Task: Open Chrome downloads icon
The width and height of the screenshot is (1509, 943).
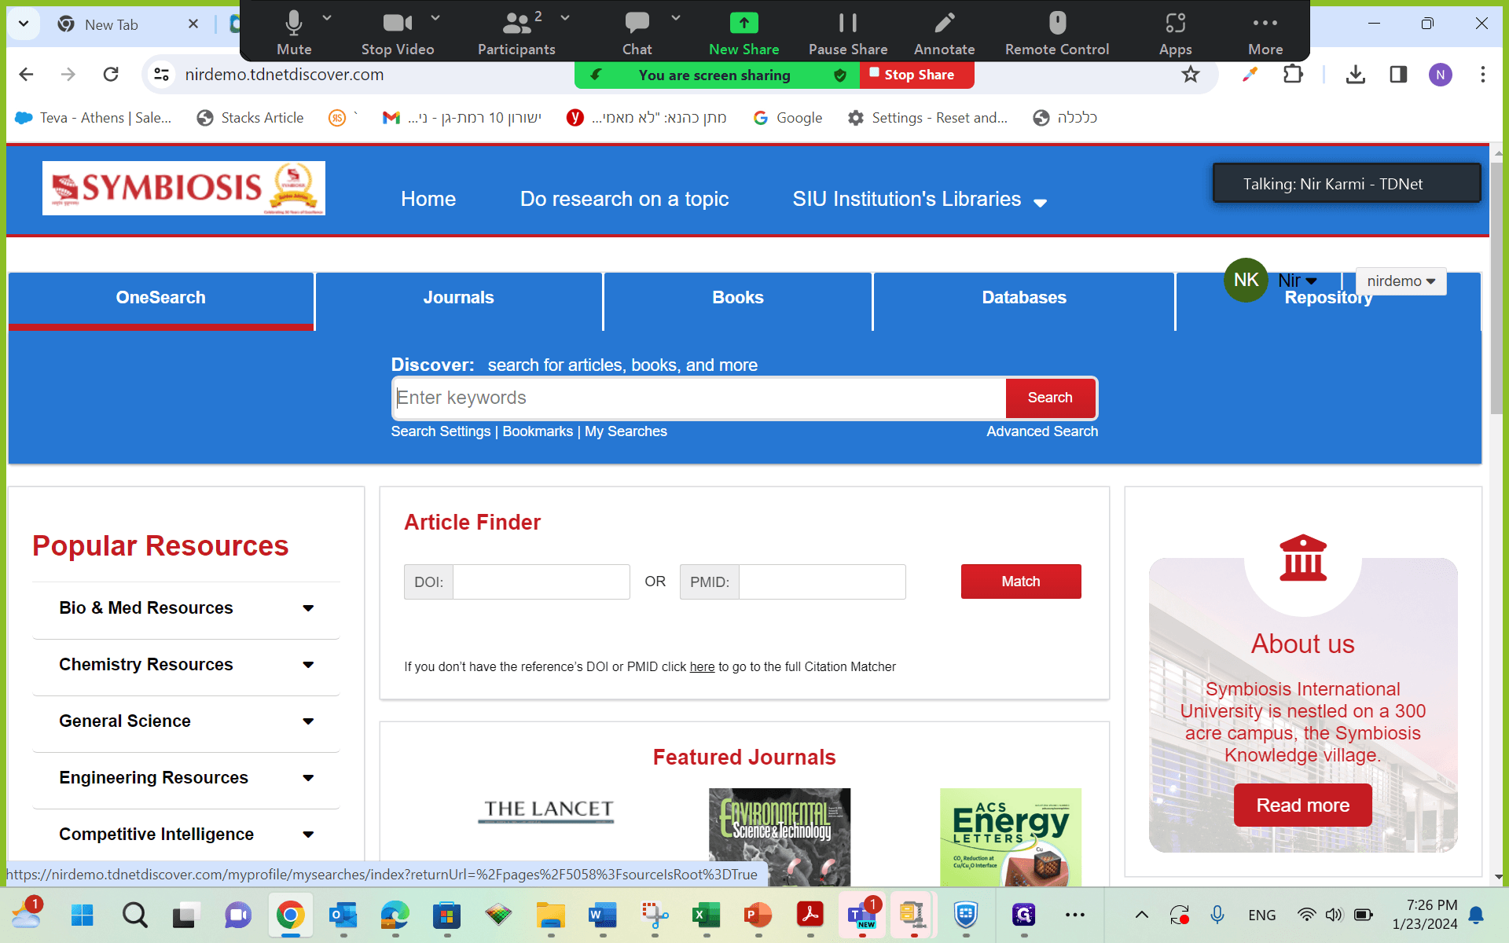Action: (1356, 75)
